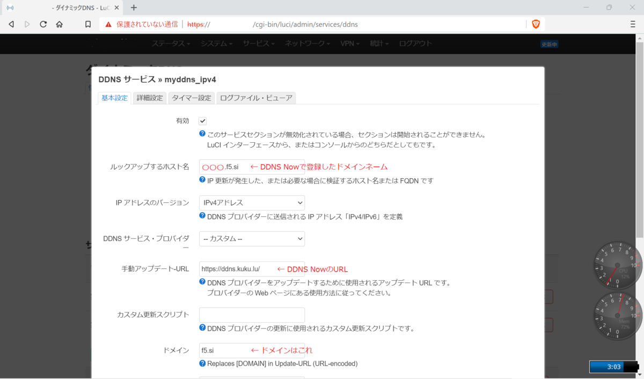Click ドメイン input field with f5.si
The width and height of the screenshot is (644, 379).
pyautogui.click(x=252, y=350)
